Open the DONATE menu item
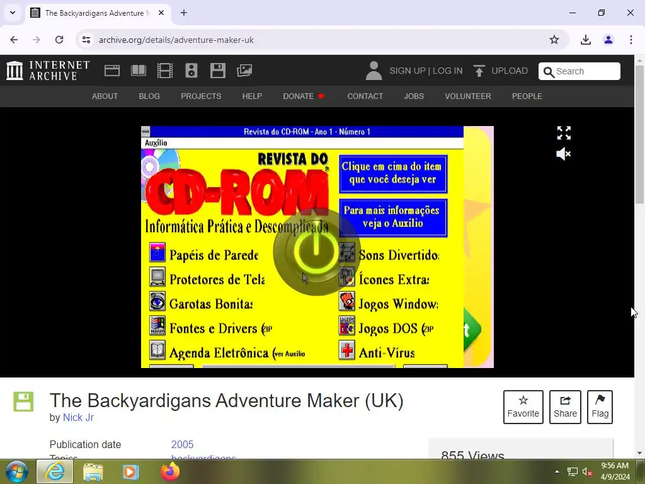Image resolution: width=645 pixels, height=484 pixels. click(304, 96)
